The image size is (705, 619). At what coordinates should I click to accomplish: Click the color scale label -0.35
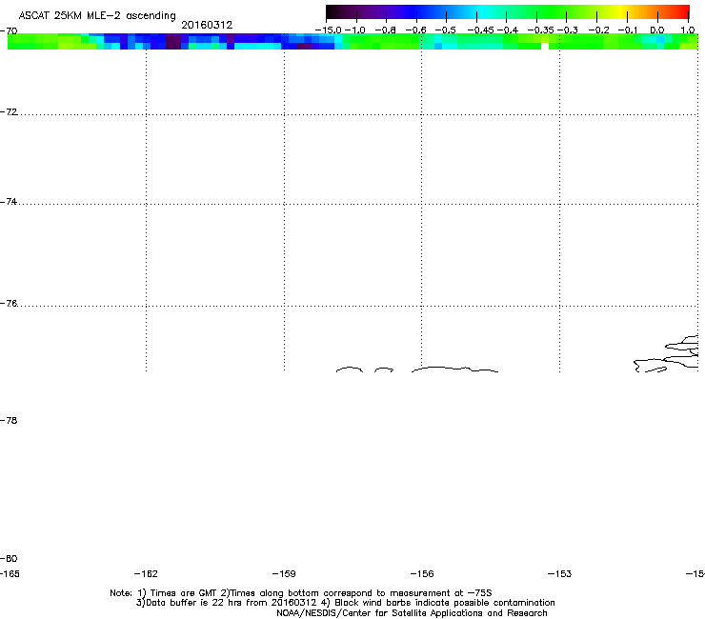coord(540,30)
